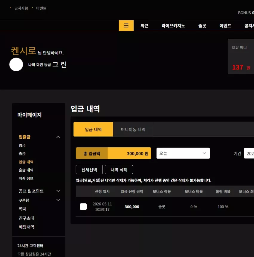Go to 출금 in the sidebar
Image resolution: width=254 pixels, height=257 pixels.
22,154
